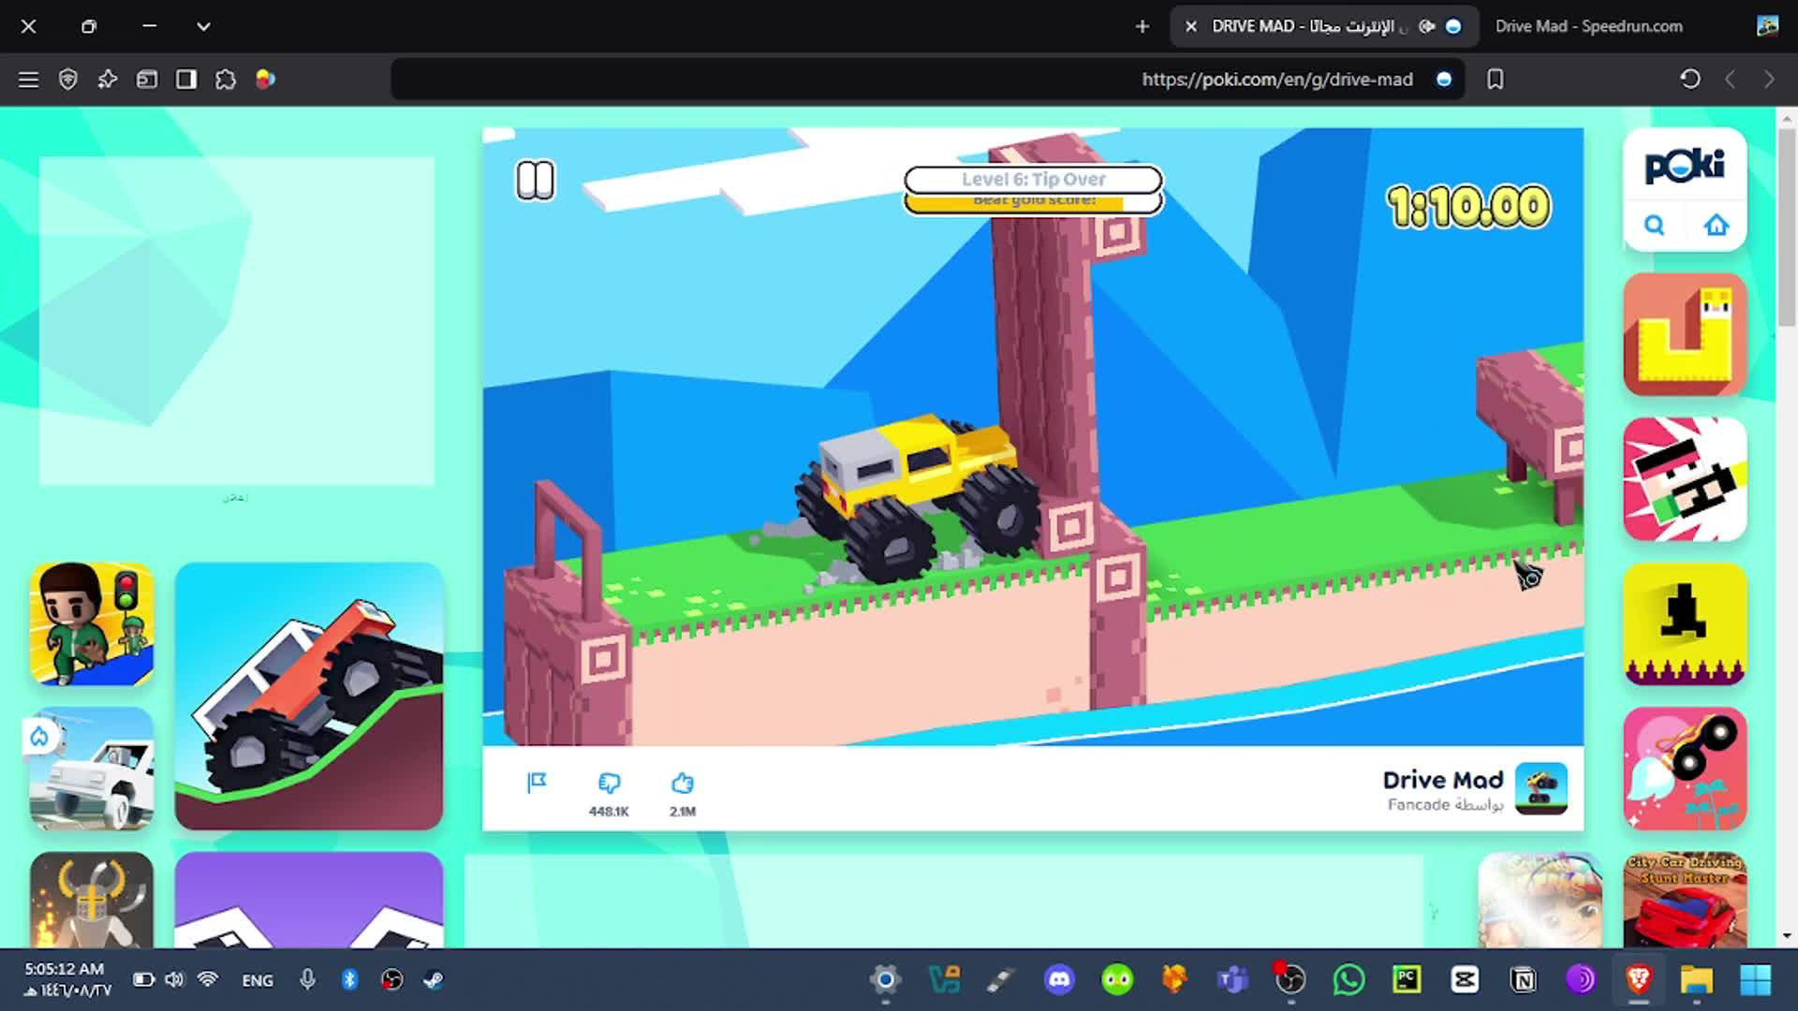The height and width of the screenshot is (1011, 1798).
Task: Like the game thumbs up
Action: click(683, 783)
